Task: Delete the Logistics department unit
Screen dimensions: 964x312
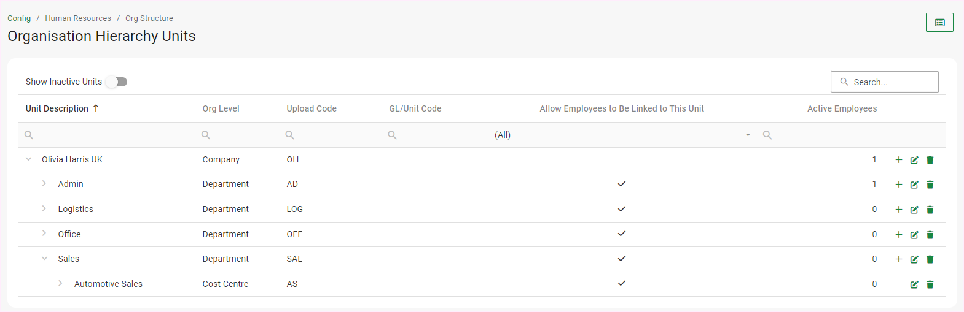Action: tap(930, 210)
